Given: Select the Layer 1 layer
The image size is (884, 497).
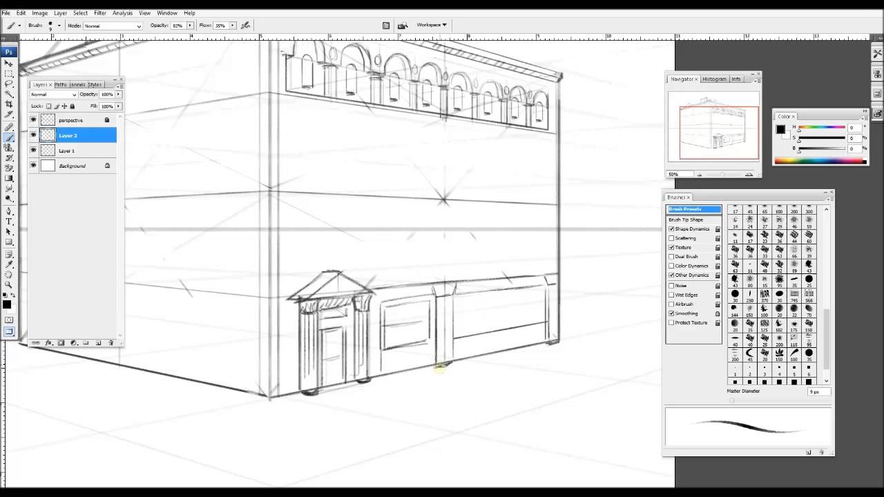Looking at the screenshot, I should coord(77,150).
